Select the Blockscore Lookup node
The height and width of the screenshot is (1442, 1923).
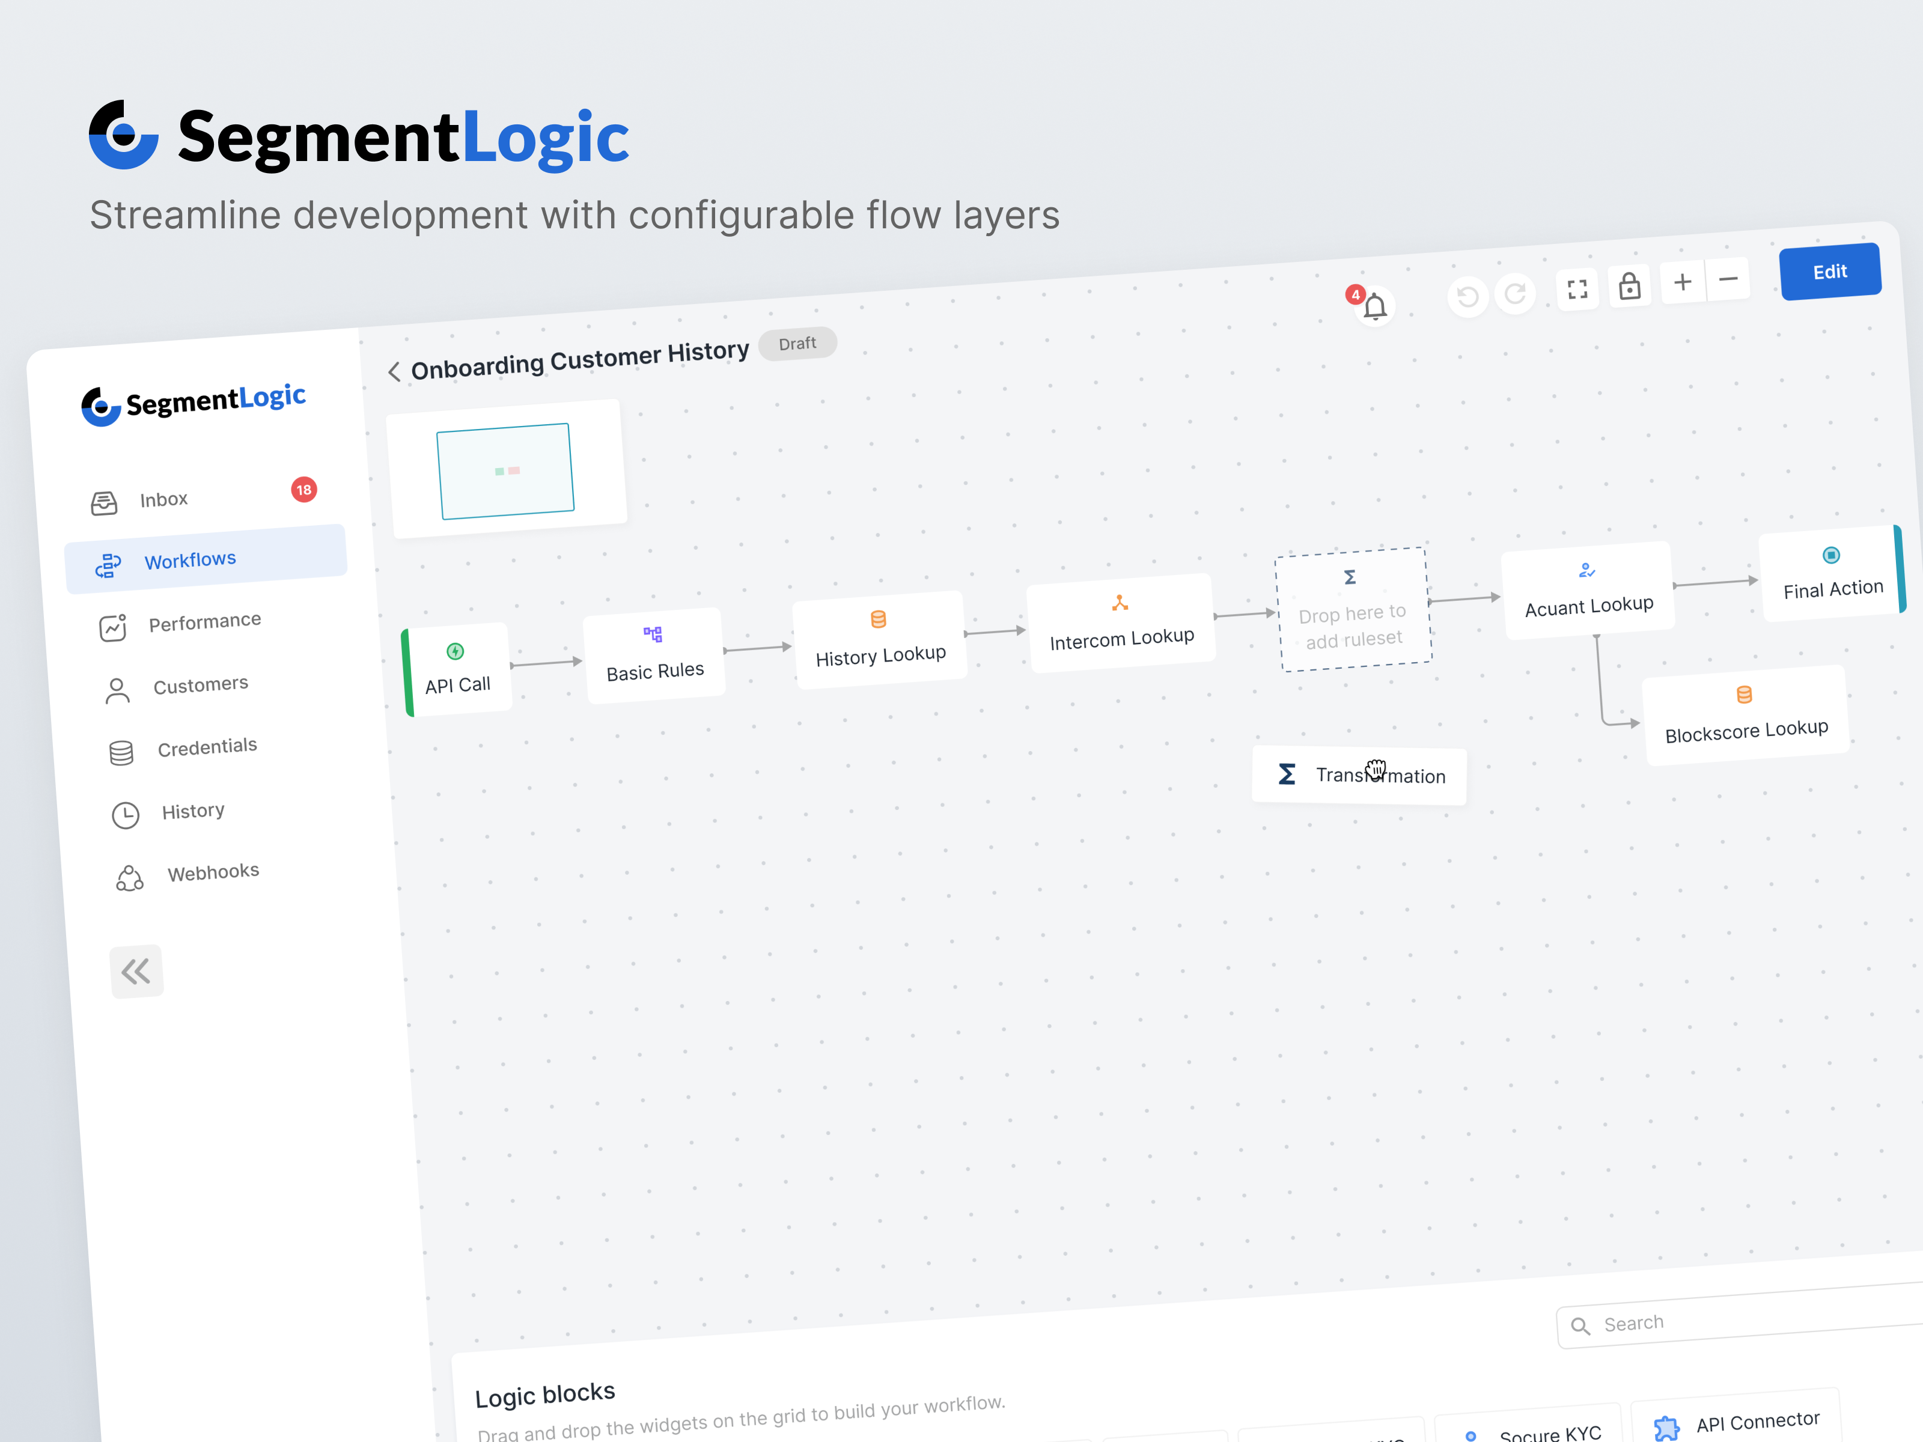pos(1746,716)
